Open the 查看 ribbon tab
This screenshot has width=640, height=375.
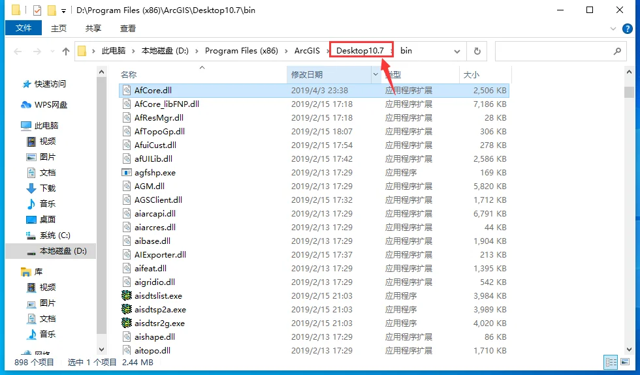[128, 28]
